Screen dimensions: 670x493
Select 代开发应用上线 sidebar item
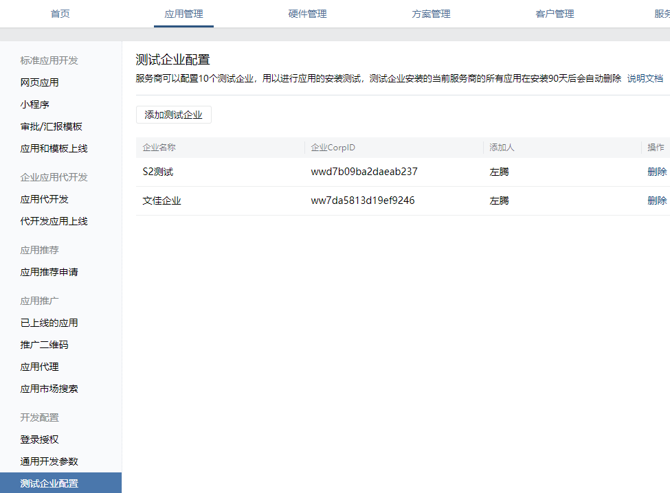pos(54,221)
